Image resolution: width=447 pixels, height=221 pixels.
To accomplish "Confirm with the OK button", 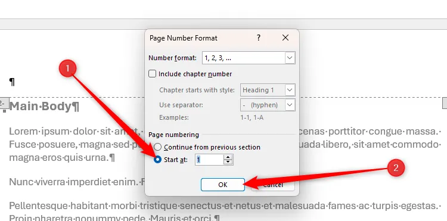I will 223,185.
